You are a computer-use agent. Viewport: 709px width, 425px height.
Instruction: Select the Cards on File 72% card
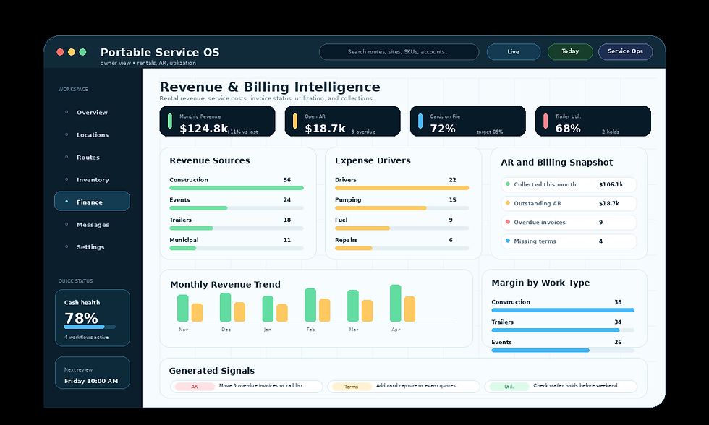468,121
